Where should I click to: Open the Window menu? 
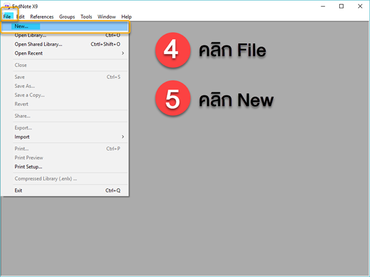click(x=107, y=17)
